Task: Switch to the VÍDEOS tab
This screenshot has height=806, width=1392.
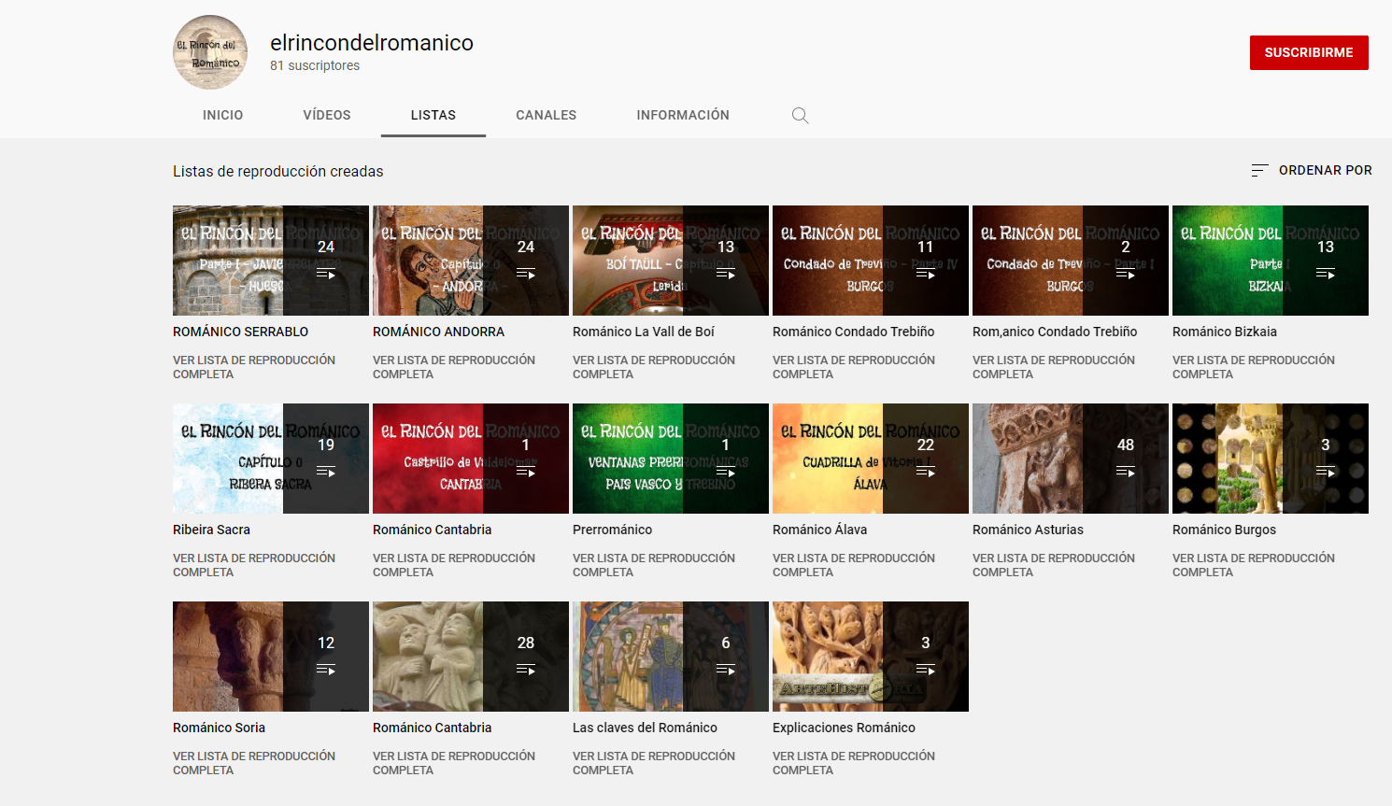Action: point(327,115)
